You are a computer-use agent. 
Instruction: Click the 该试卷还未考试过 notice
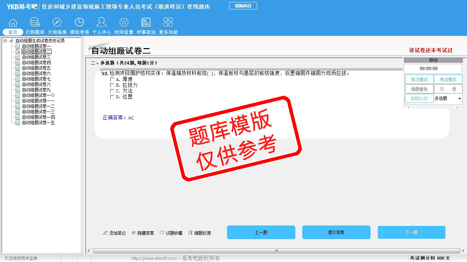(x=431, y=50)
